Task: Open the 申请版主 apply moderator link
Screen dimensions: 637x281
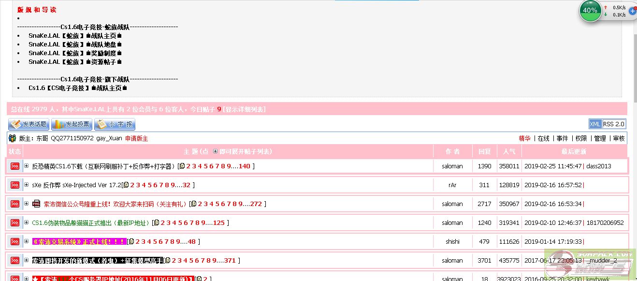Action: point(136,138)
